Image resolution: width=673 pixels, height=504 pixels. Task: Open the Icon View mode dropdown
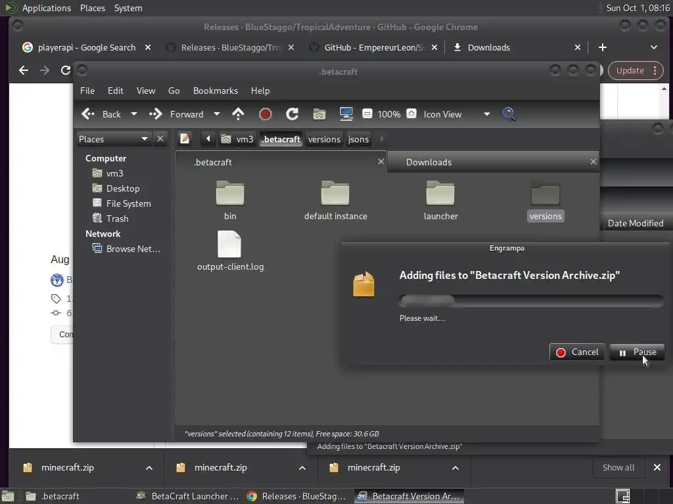pos(457,114)
